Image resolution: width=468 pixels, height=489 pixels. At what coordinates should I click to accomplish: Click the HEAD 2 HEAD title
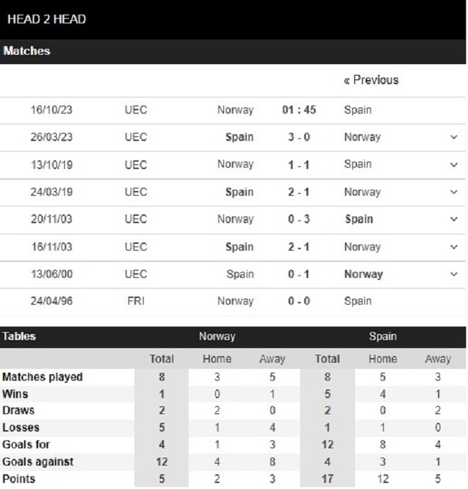pos(47,19)
